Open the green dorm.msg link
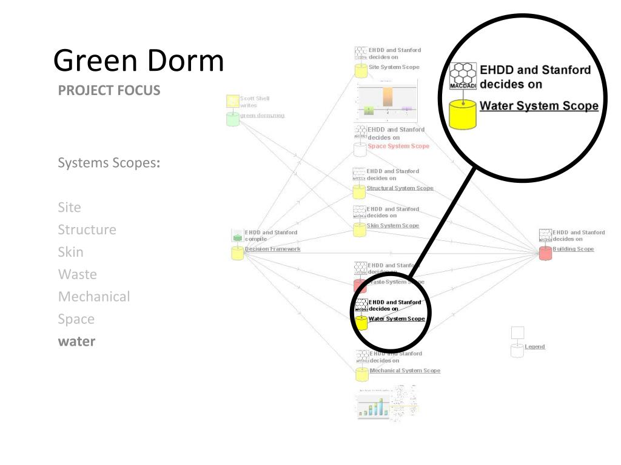The height and width of the screenshot is (465, 621). pyautogui.click(x=262, y=116)
